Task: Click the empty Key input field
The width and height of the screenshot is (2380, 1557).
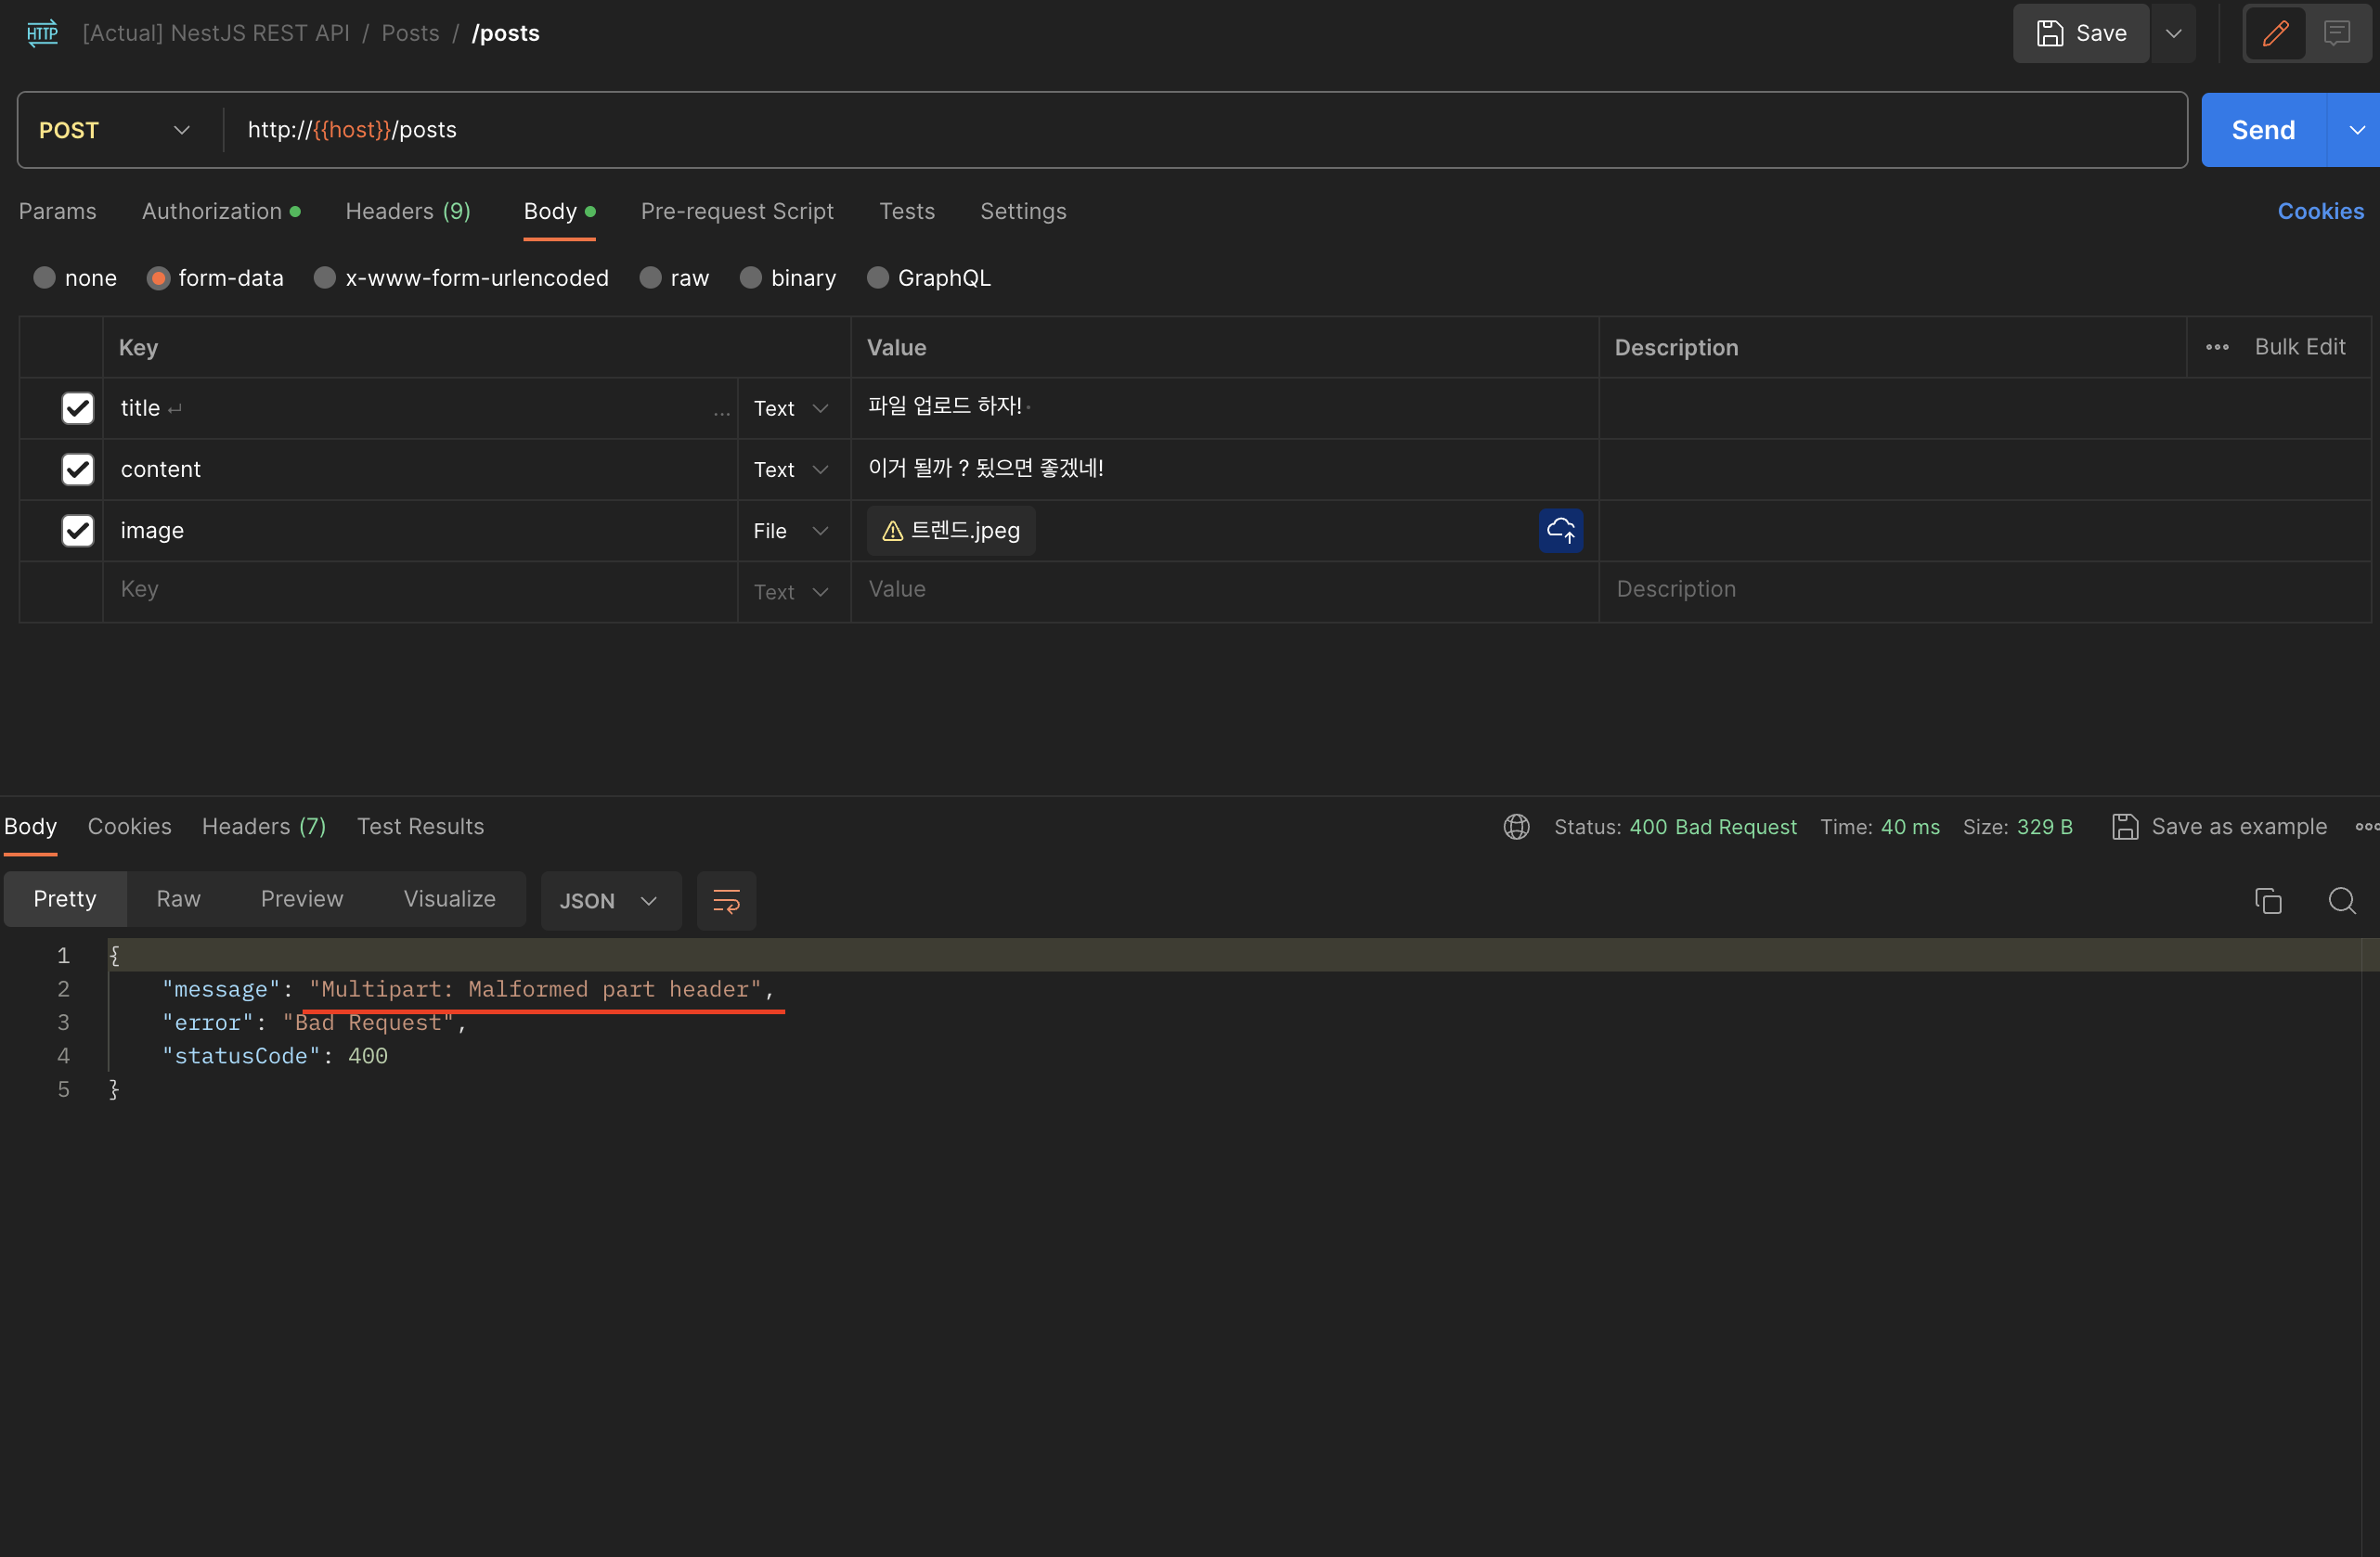Action: coord(420,589)
